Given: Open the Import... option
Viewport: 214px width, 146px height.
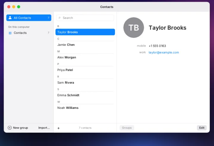Looking at the screenshot, I should [44, 128].
